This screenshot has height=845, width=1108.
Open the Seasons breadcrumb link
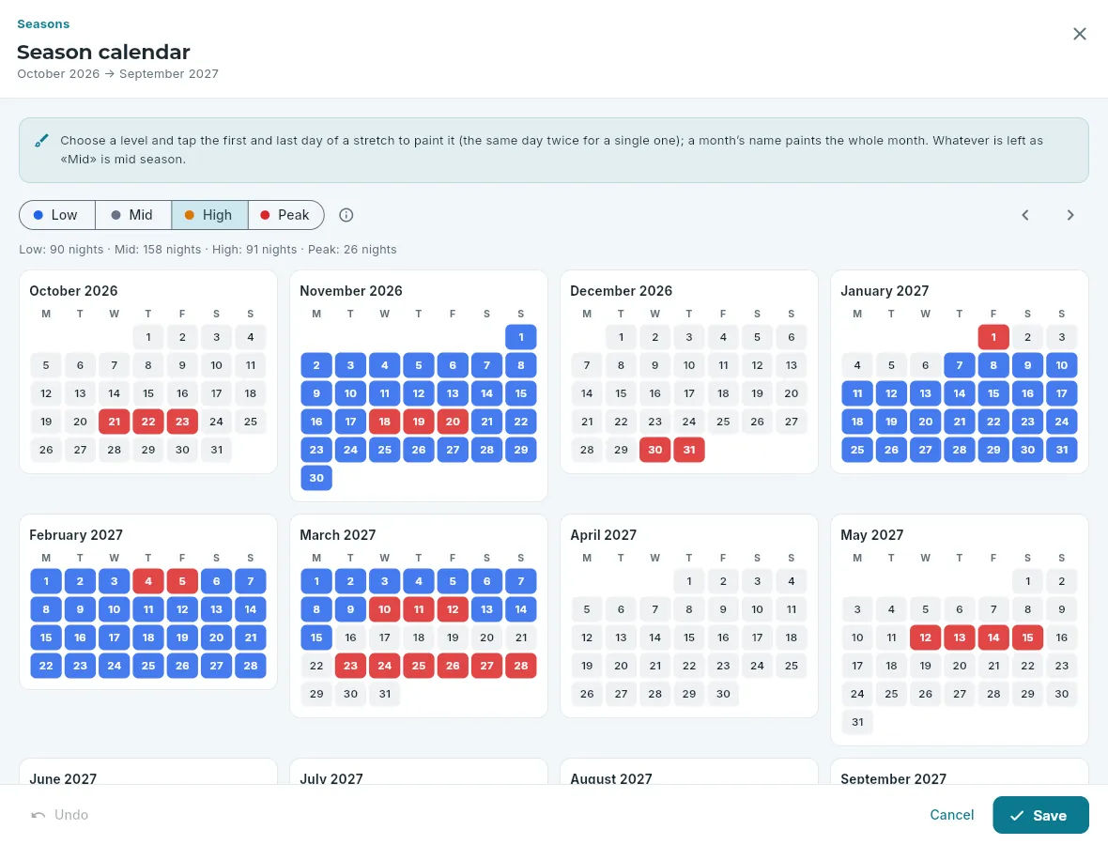43,24
